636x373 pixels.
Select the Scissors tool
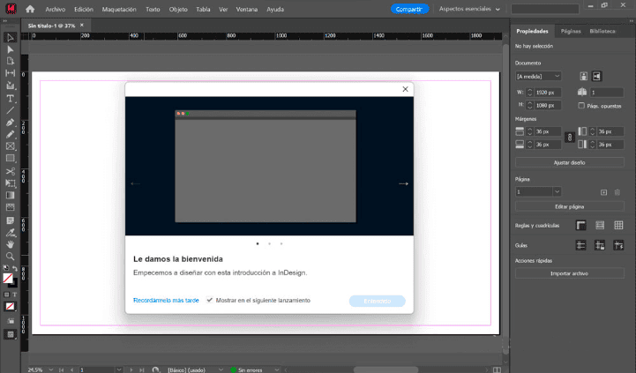click(x=10, y=171)
